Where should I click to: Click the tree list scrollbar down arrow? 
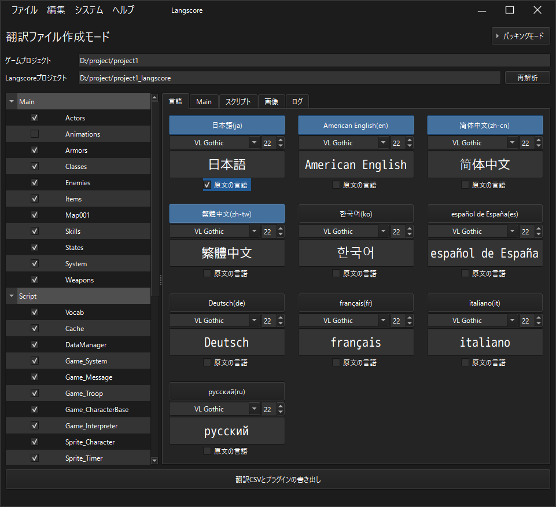[154, 461]
